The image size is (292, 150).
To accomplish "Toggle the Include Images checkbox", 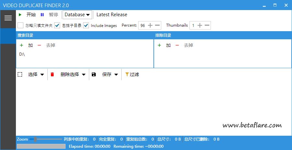I will [x=86, y=25].
